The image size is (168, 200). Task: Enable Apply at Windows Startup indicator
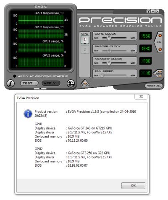pos(14,76)
